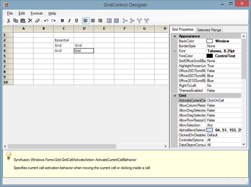Click the second rows toolbar icon
The image size is (251, 187).
(132, 20)
